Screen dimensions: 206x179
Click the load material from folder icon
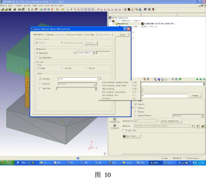203,126
